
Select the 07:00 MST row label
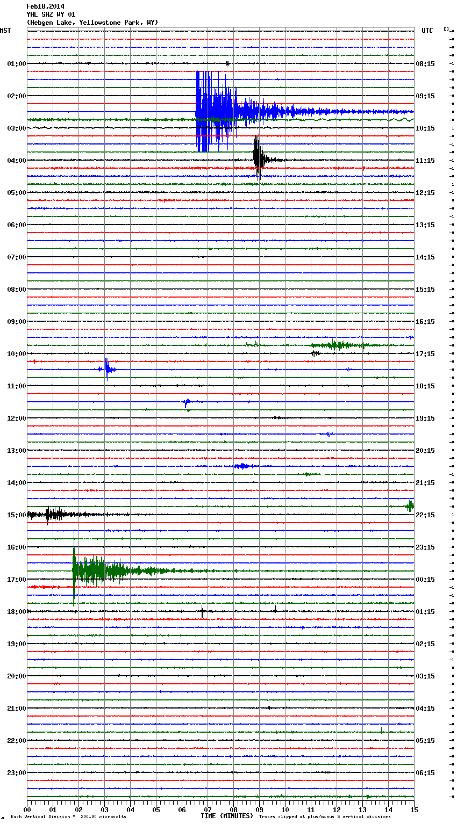tap(17, 257)
